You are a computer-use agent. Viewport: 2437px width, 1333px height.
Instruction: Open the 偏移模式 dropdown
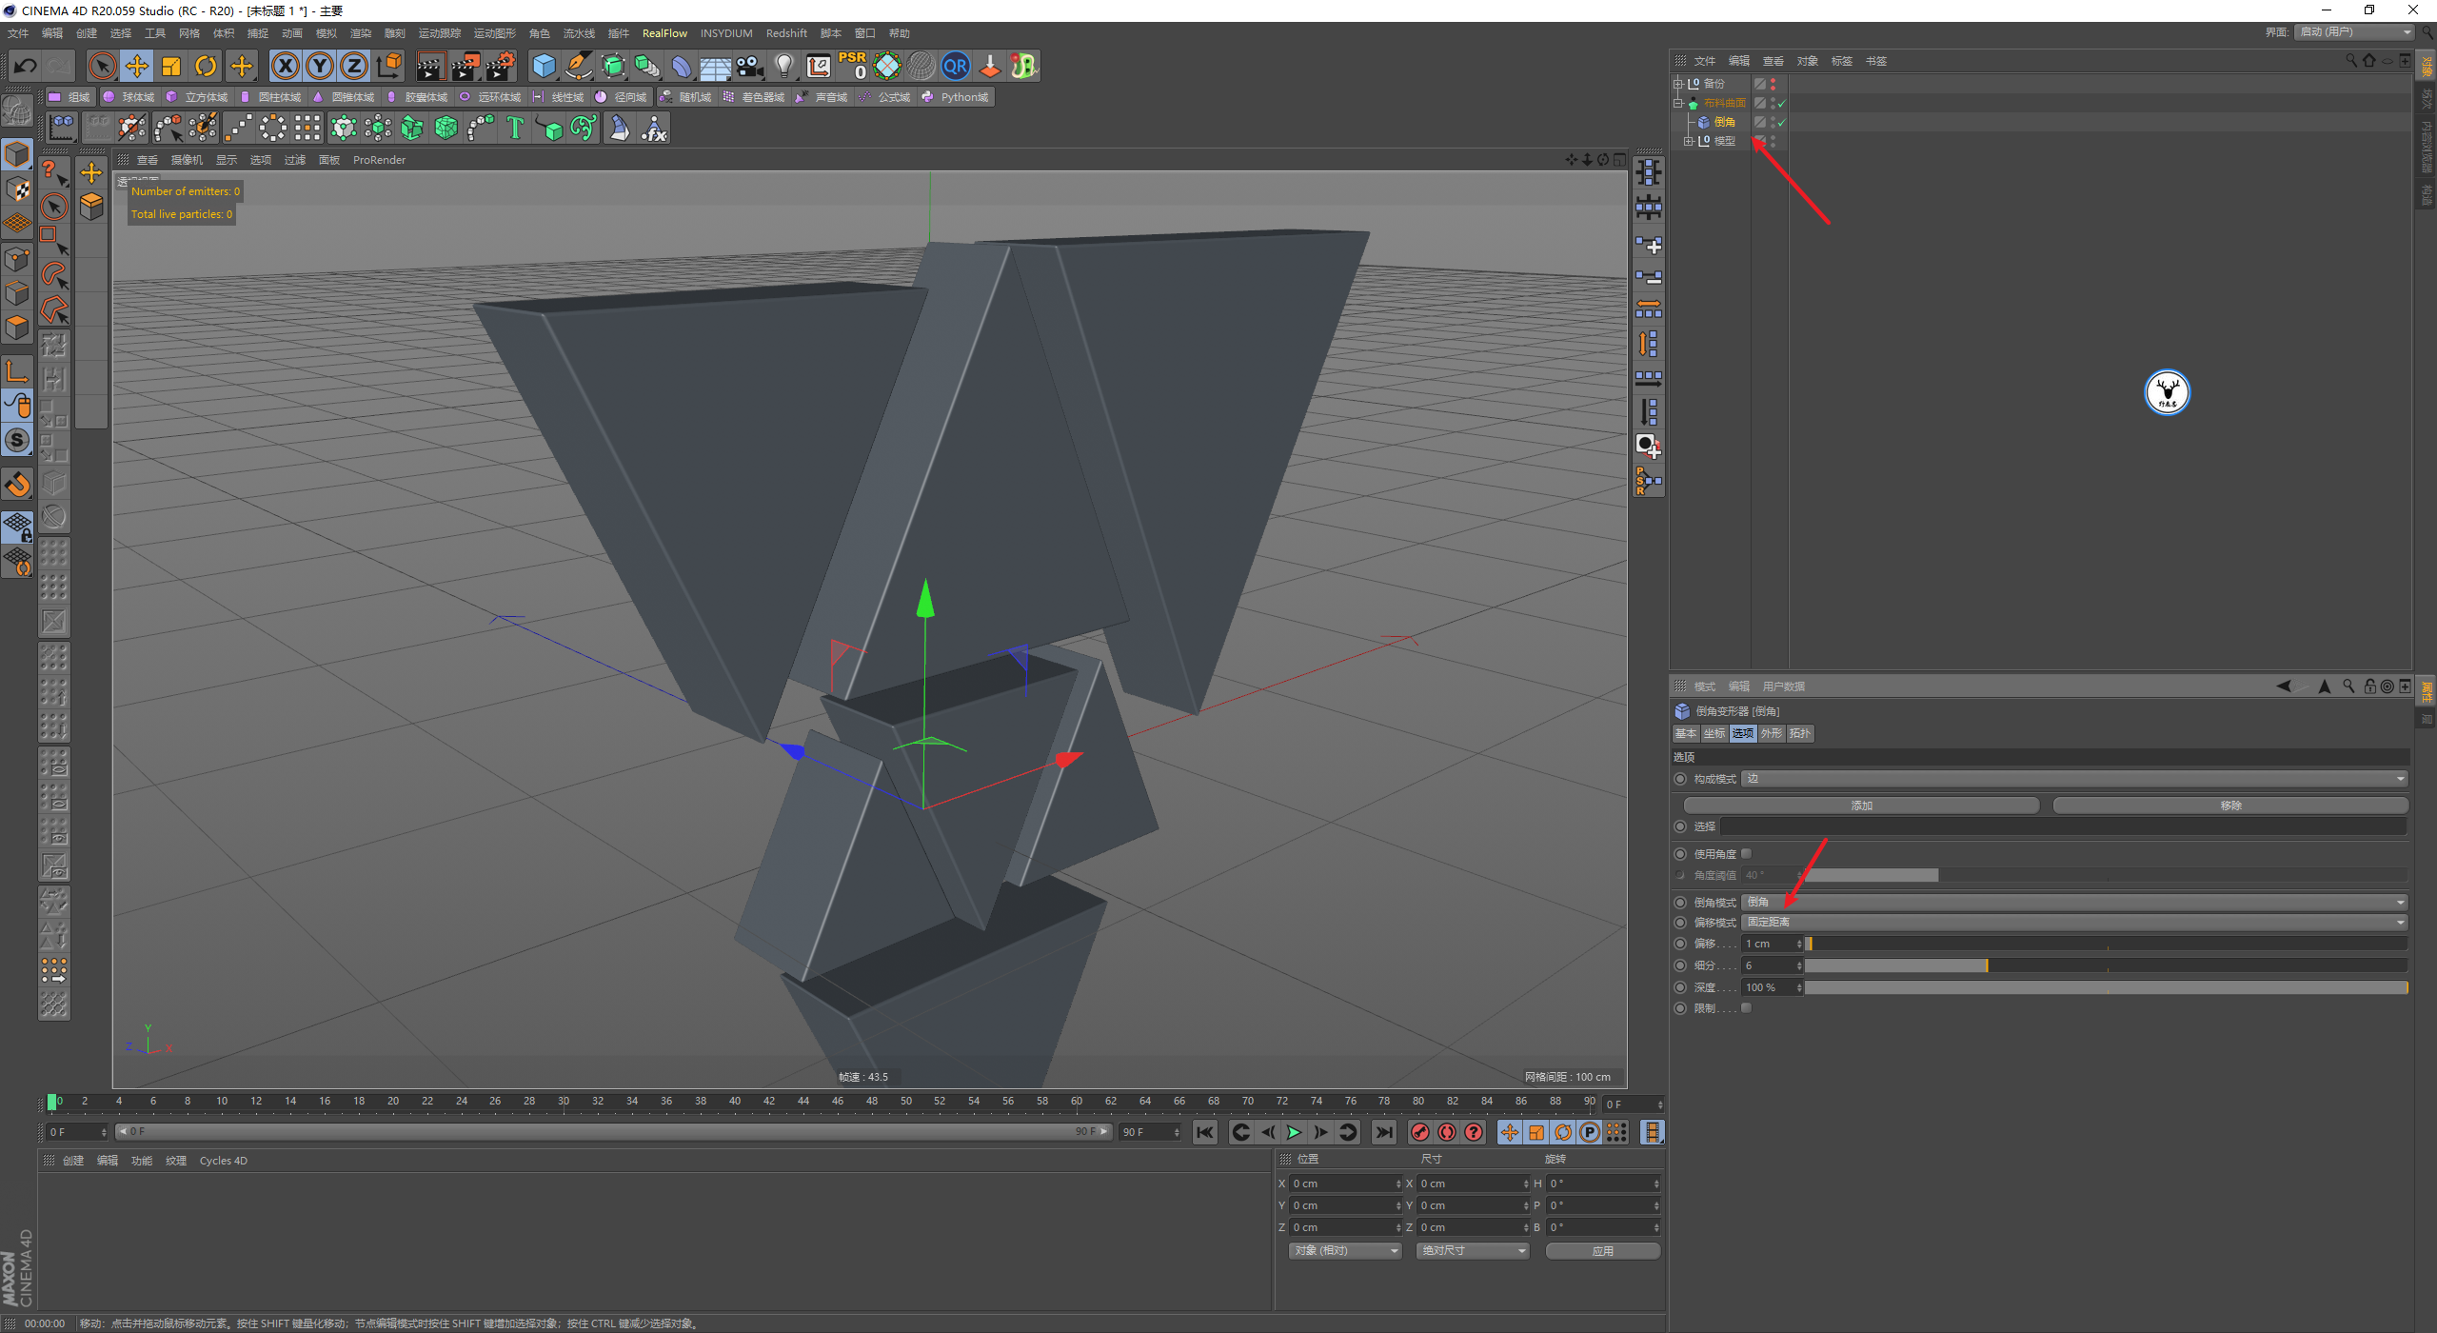(x=2073, y=923)
